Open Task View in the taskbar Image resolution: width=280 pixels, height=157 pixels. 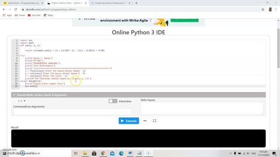click(76, 153)
